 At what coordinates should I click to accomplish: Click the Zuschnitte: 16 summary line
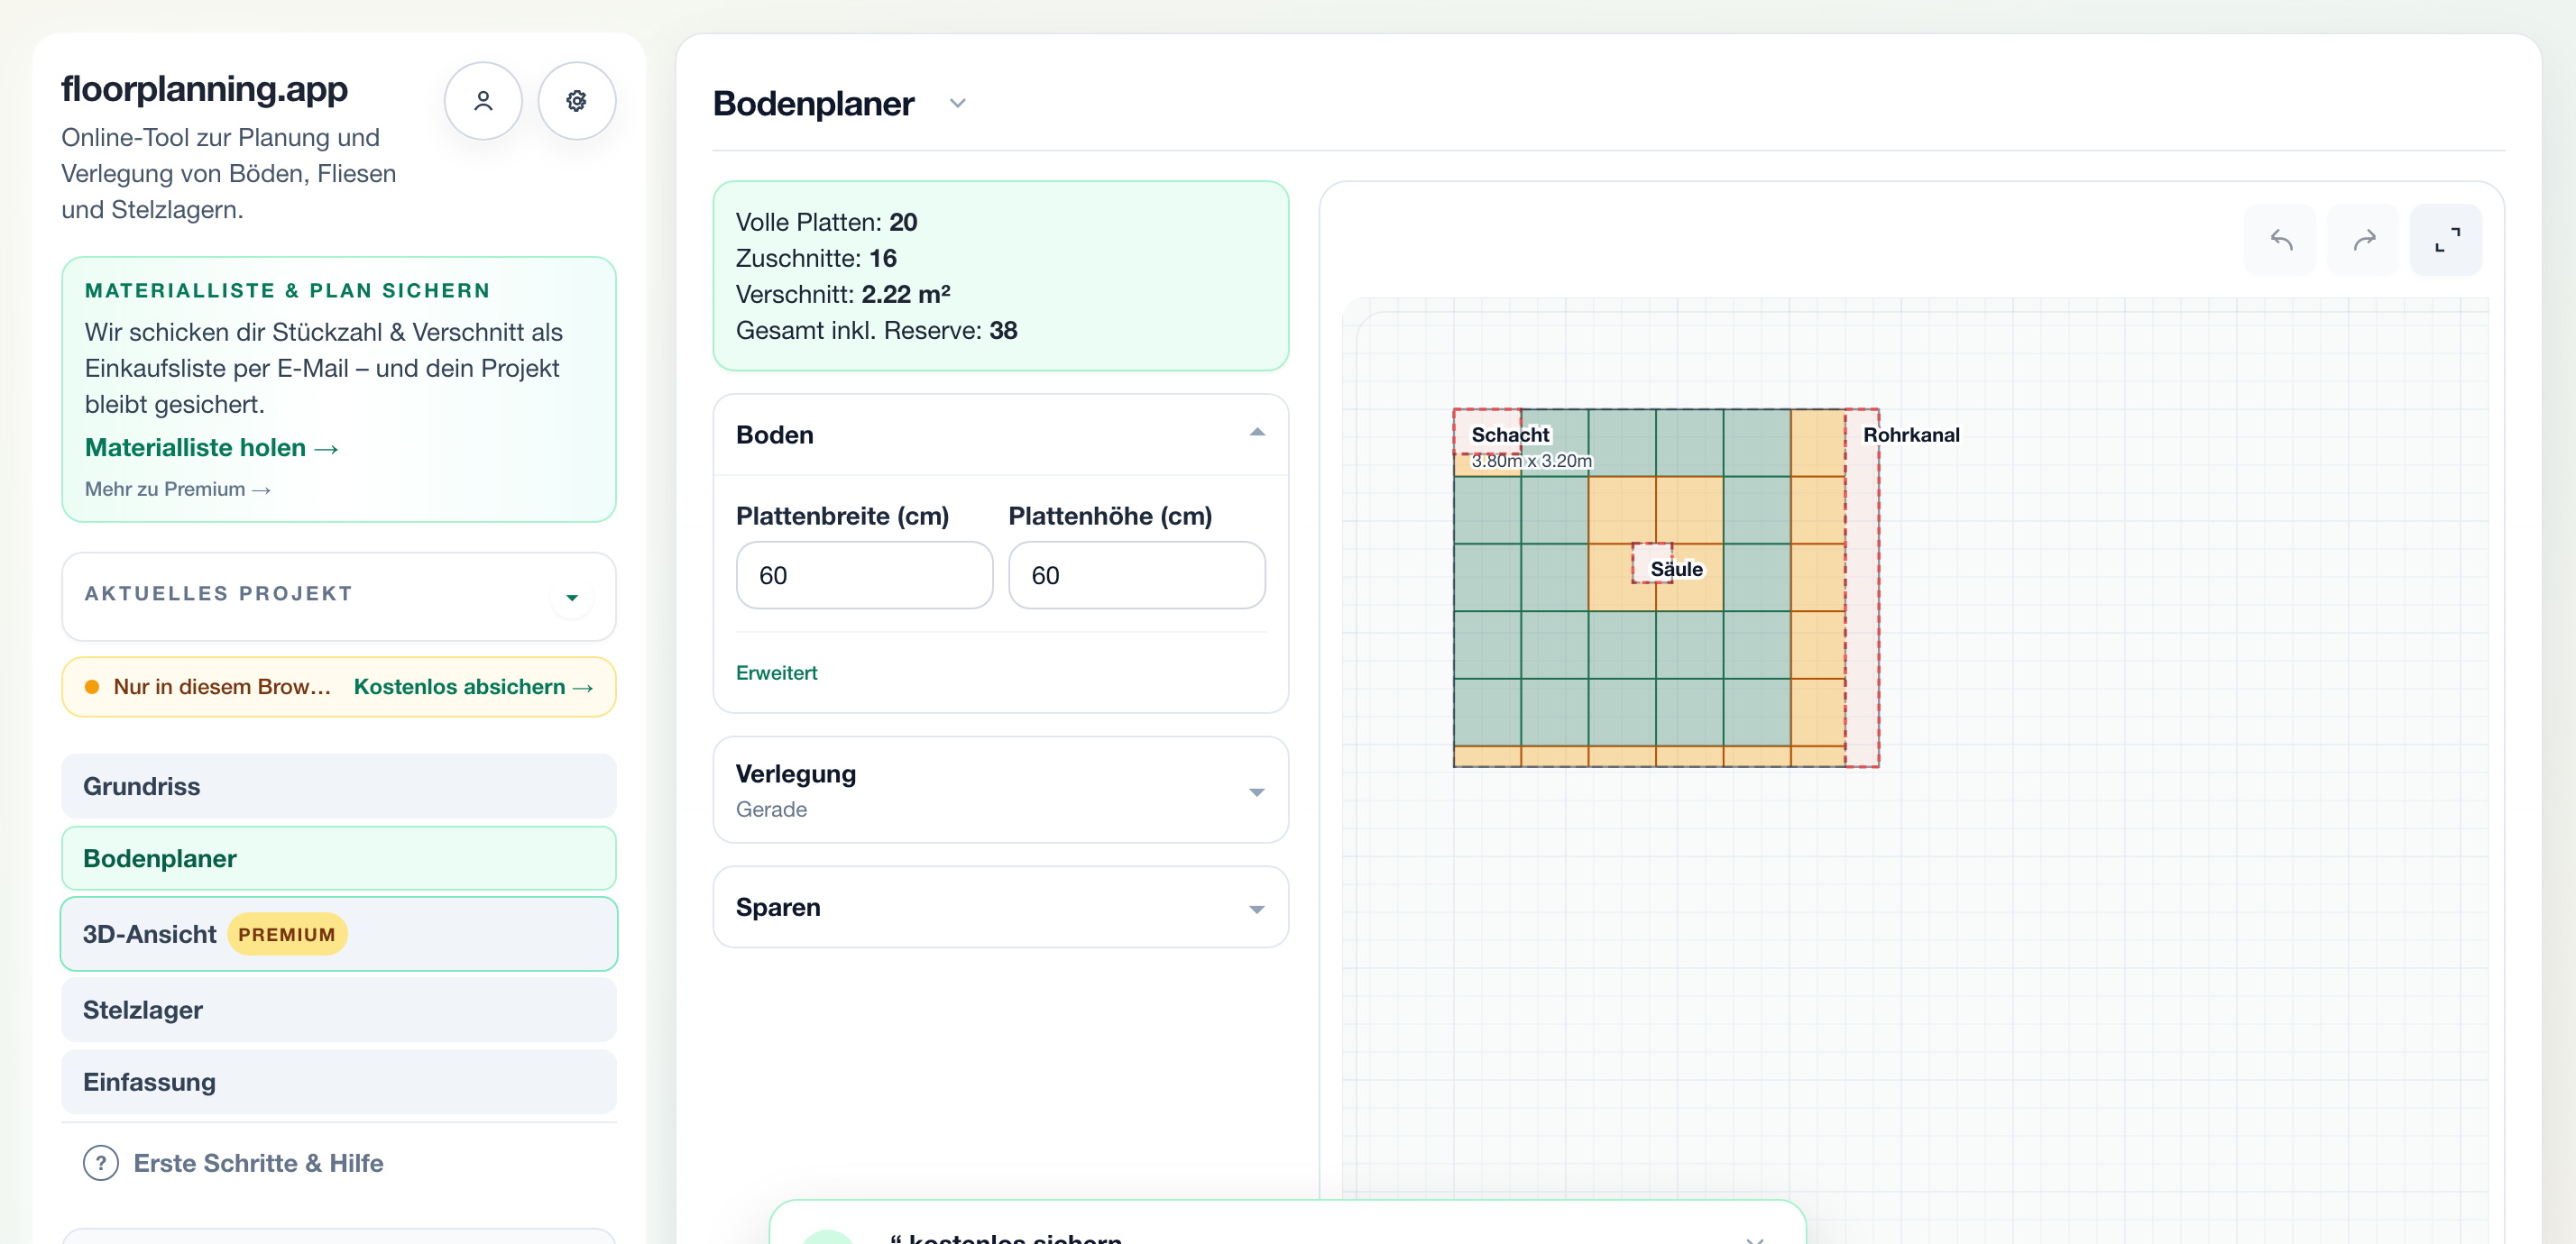tap(817, 259)
